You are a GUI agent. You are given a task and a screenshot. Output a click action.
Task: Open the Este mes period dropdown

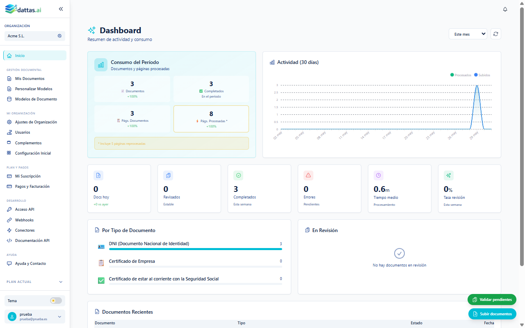(468, 34)
